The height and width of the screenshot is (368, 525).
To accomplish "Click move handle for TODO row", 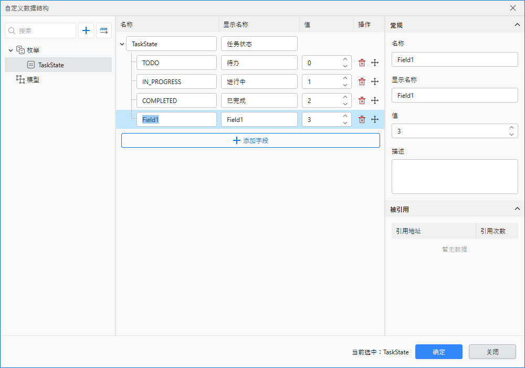I will click(x=375, y=63).
